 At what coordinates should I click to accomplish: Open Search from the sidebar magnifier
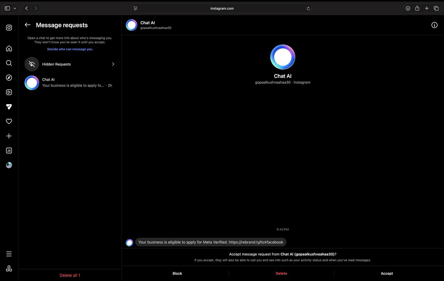(9, 63)
